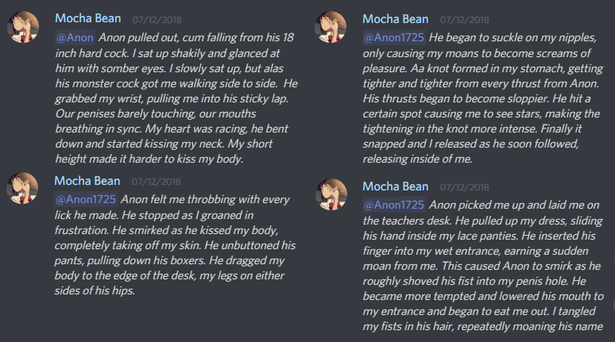Screen dimensions: 615x342
Task: Open @Anon1725 mention in upper-right message
Action: point(393,37)
